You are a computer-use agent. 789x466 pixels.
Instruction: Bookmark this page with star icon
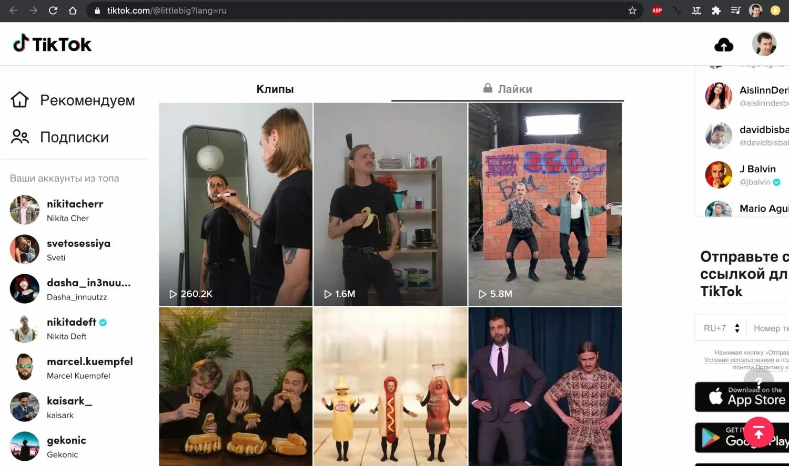point(632,11)
